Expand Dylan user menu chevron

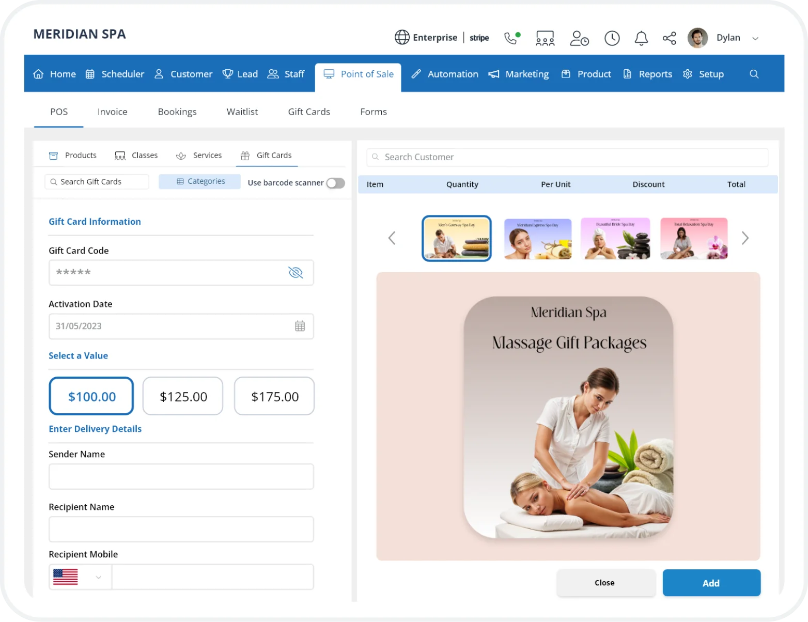click(x=755, y=38)
